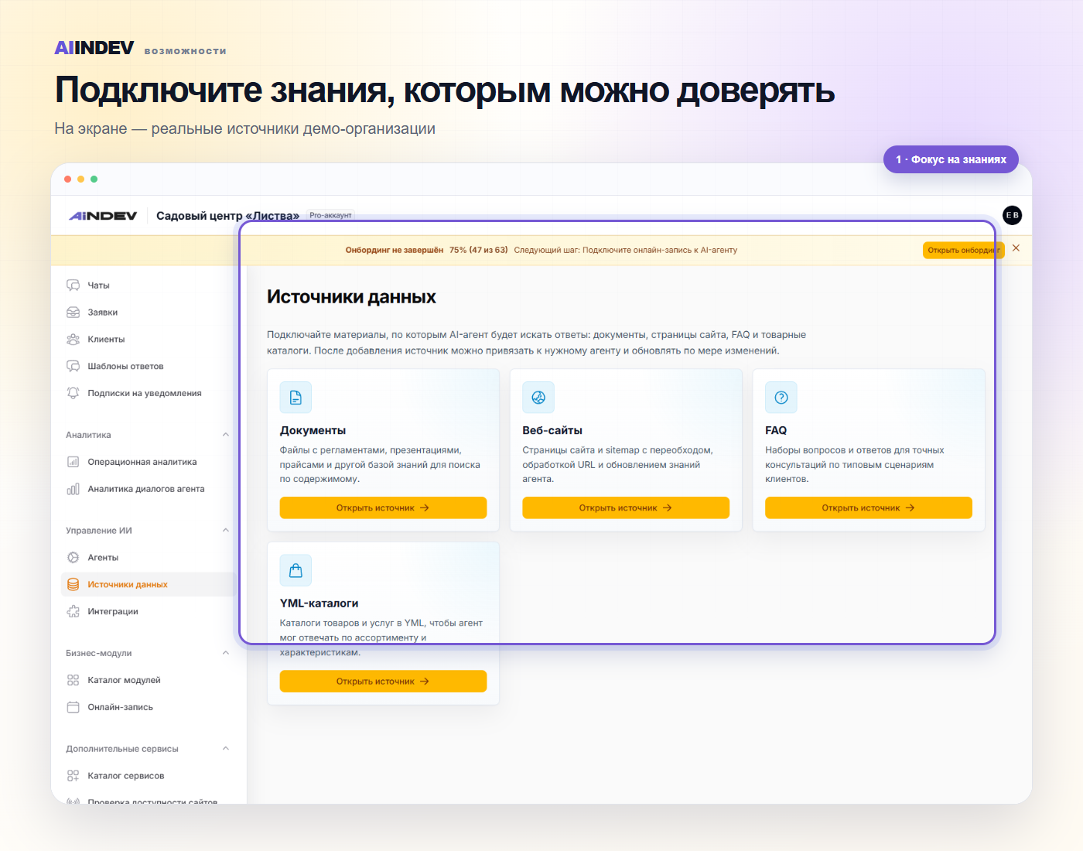Image resolution: width=1083 pixels, height=851 pixels.
Task: Select the Каталог сервисов sidebar label
Action: 126,776
